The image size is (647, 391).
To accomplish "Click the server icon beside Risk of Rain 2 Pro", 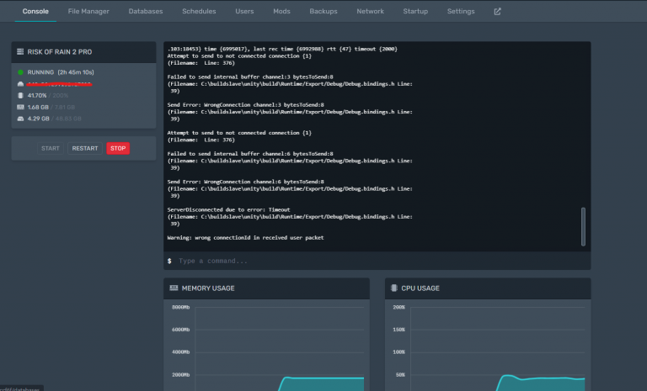I will click(x=20, y=51).
